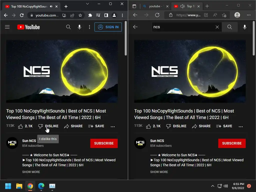Refresh page in Edge
Screen dimensions: 256x192
[x=157, y=15]
